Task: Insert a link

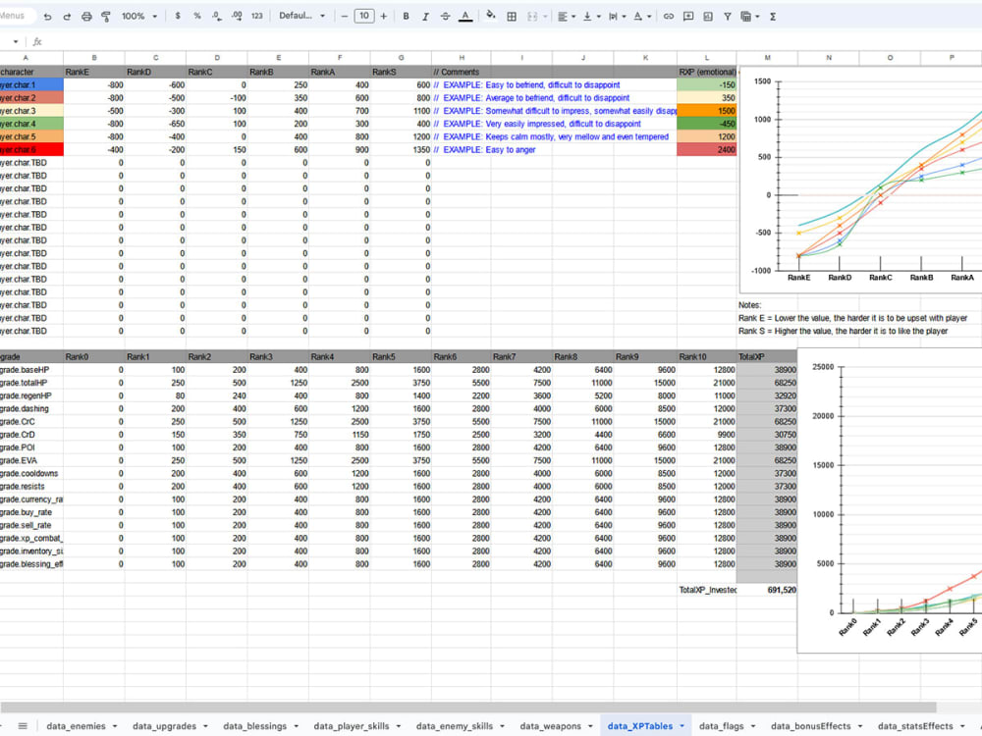Action: coord(668,17)
